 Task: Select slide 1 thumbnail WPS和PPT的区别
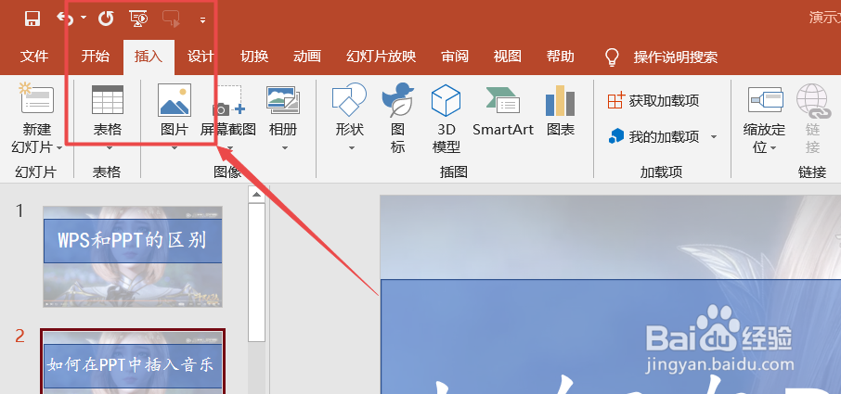(133, 257)
